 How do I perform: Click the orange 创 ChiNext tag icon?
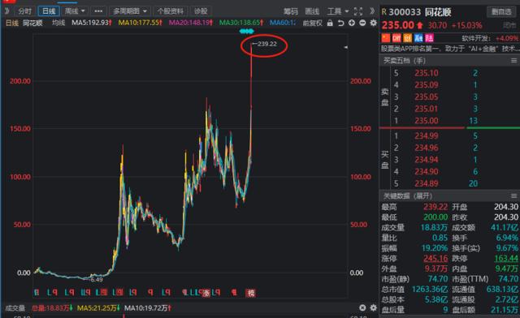pyautogui.click(x=408, y=38)
